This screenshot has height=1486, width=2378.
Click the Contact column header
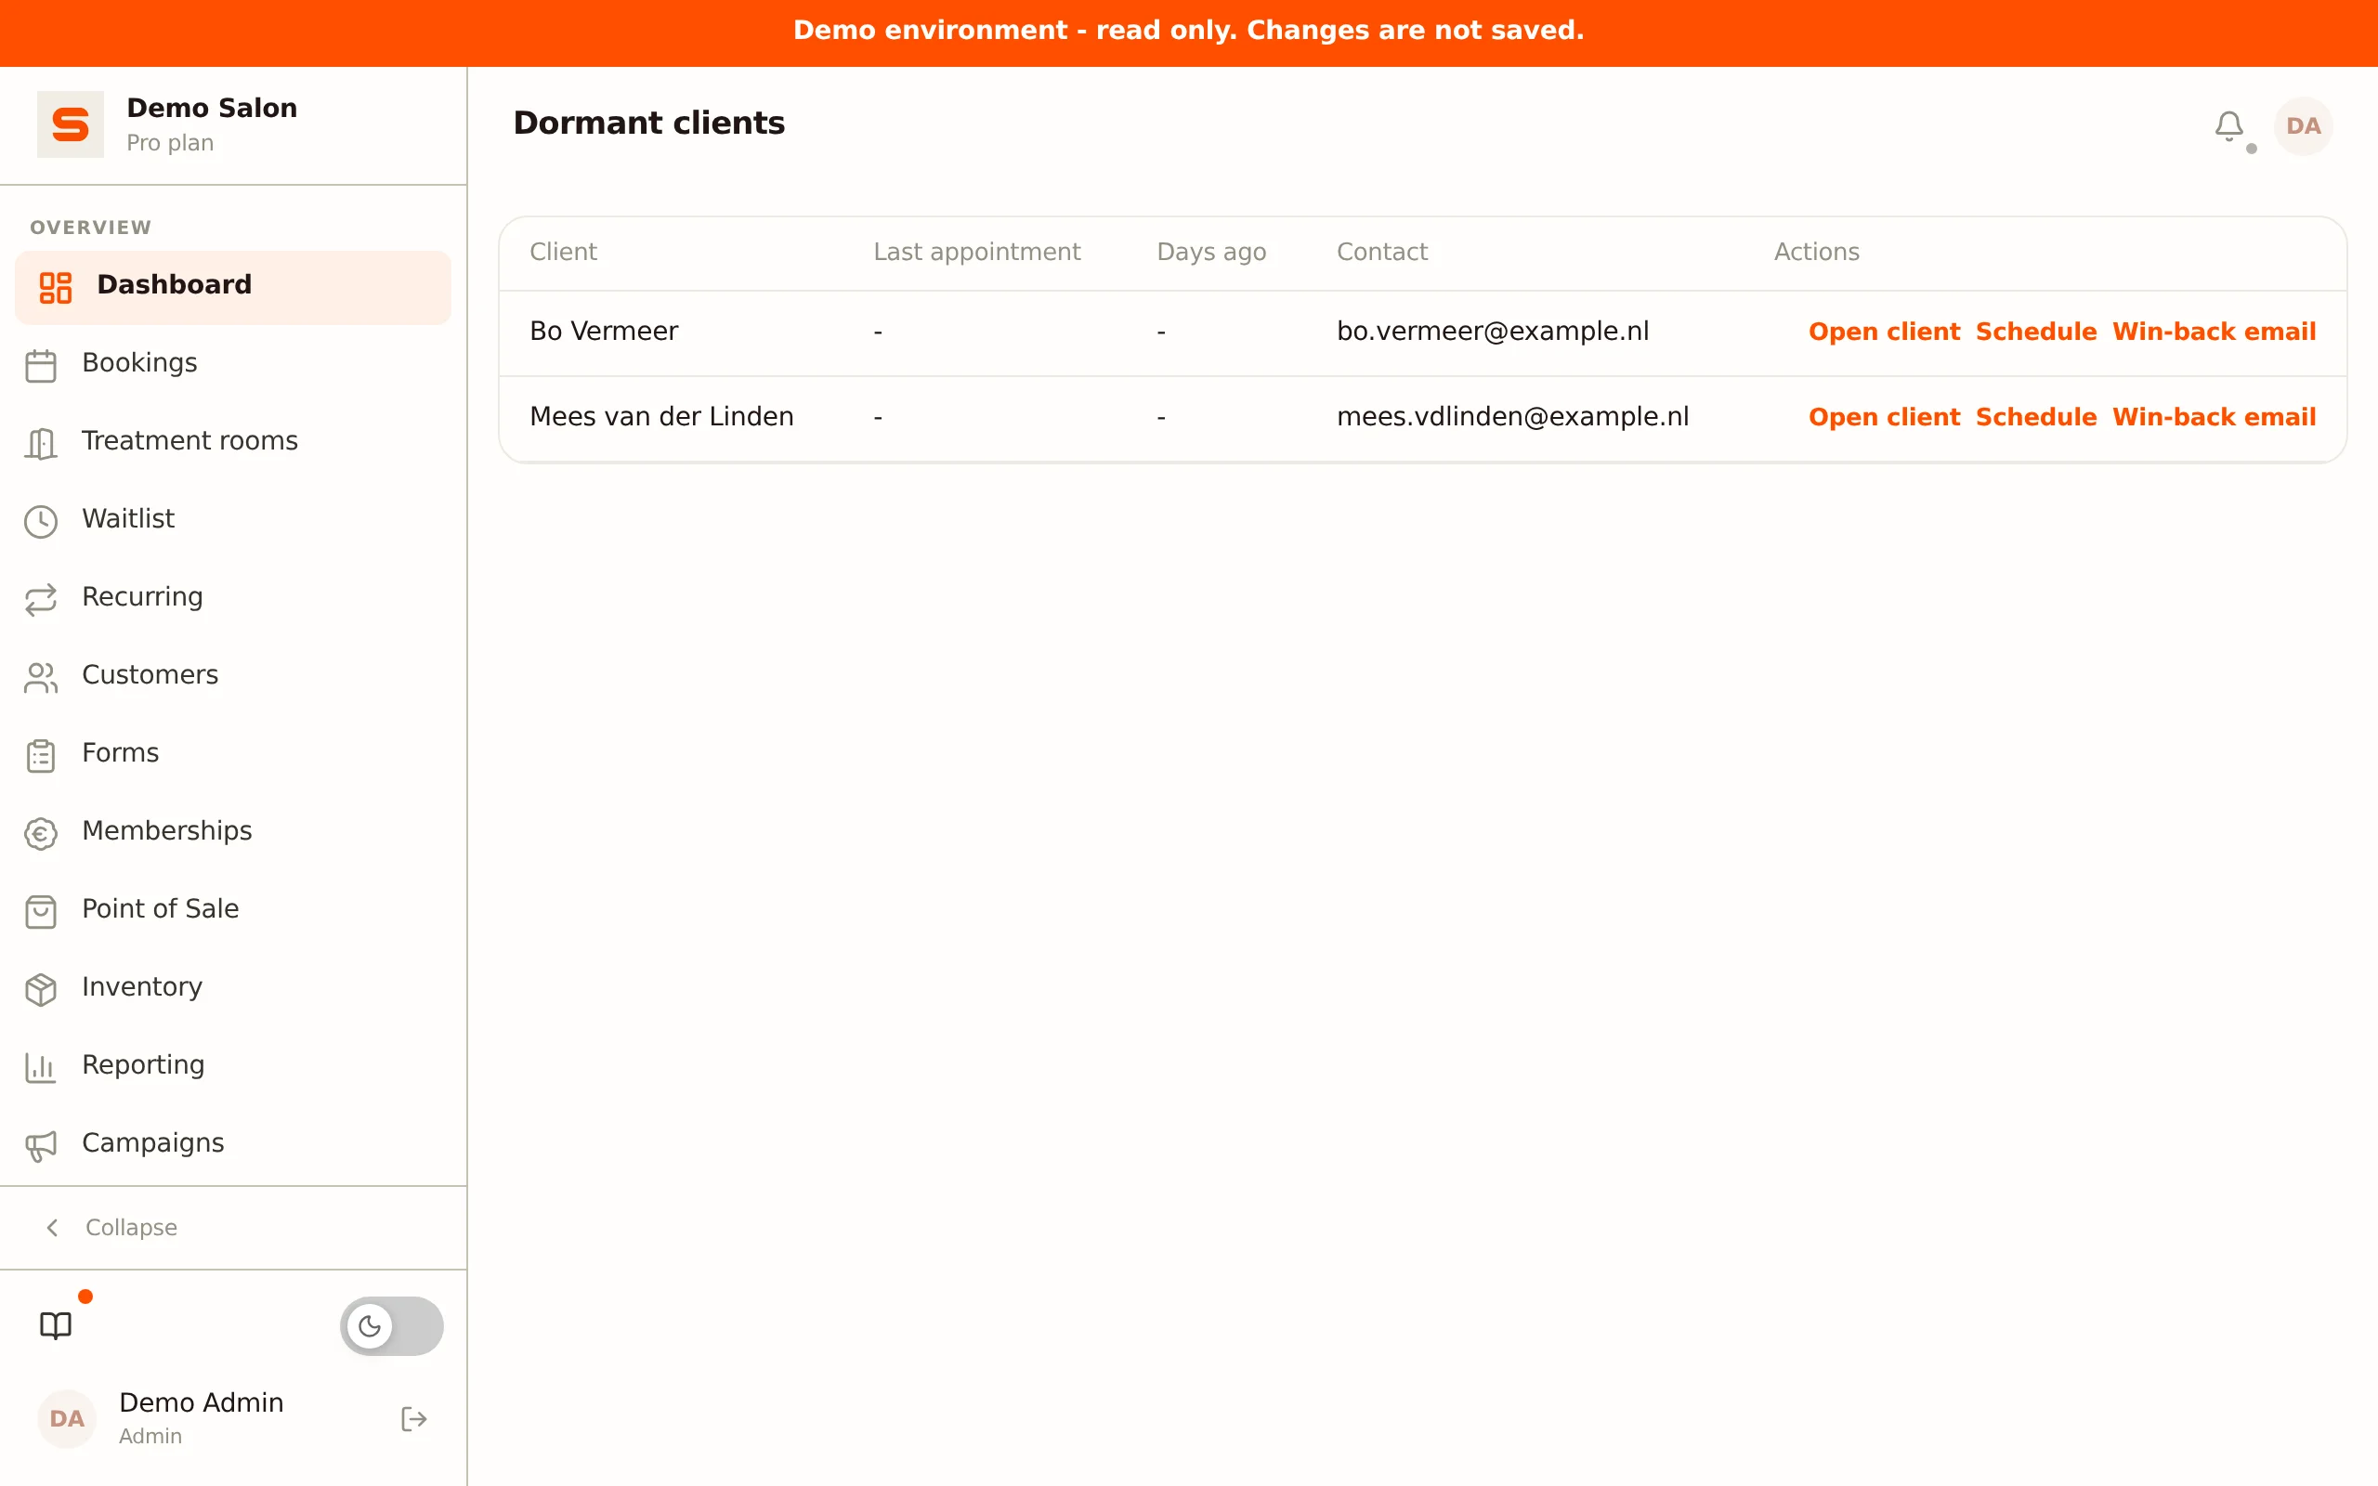coord(1381,252)
